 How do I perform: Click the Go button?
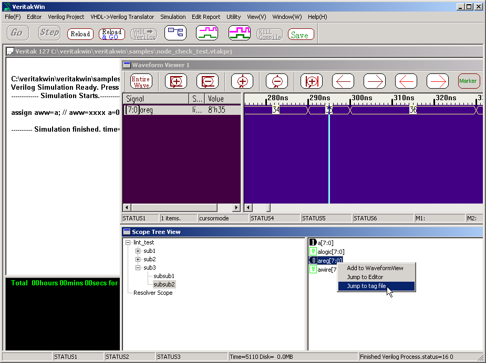[18, 33]
